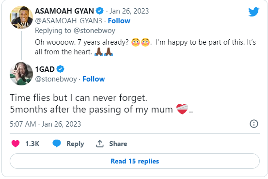Follow the @stonebwoy account
This screenshot has width=268, height=179.
94,79
